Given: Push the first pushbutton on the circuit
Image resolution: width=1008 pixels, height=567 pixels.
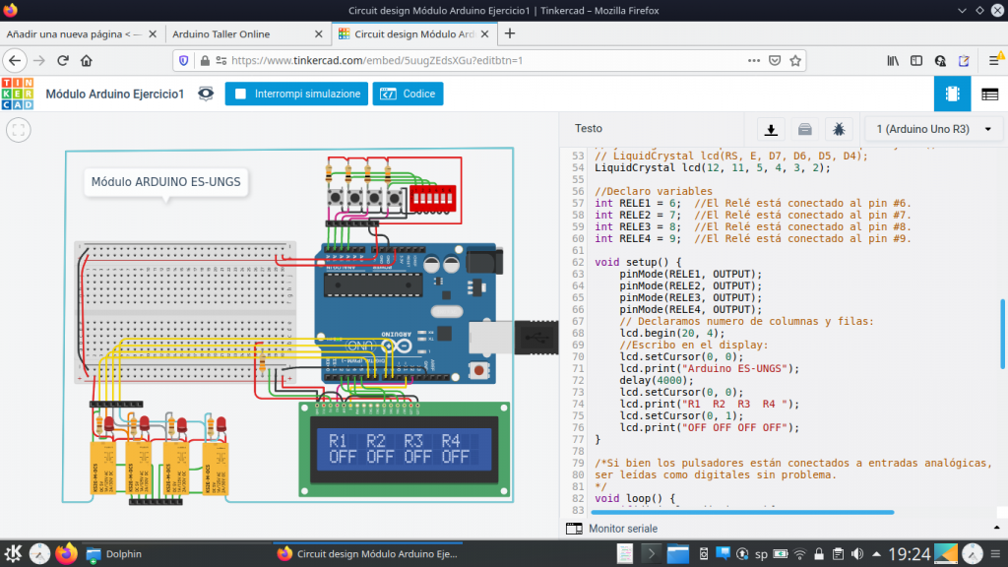Looking at the screenshot, I should 335,197.
